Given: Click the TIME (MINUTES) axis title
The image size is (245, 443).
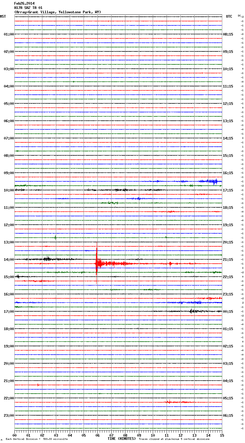Looking at the screenshot, I should (122, 439).
